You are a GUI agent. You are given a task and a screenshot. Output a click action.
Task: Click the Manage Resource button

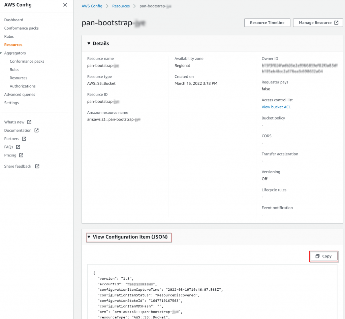[318, 23]
